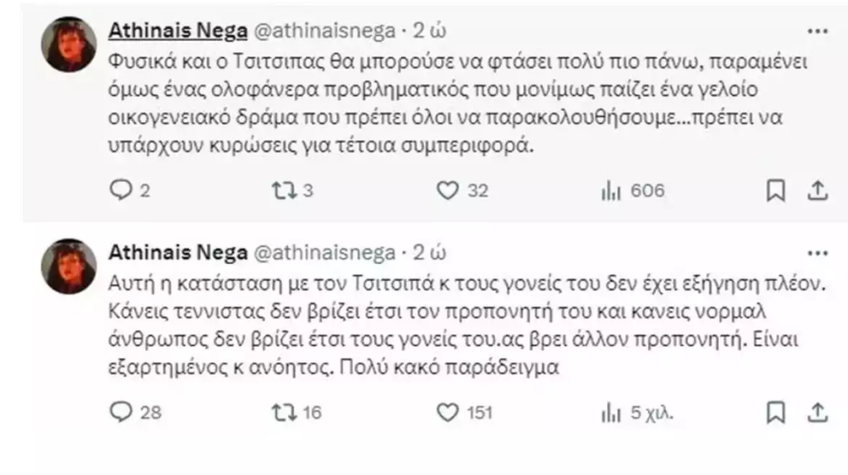Reply to the first tweet about Τσιτσιπας
This screenshot has height=475, width=848.
point(122,191)
